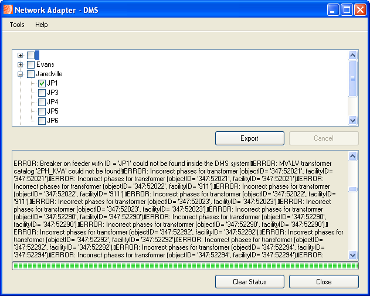Screen dimensions: 370x296
Task: Open the Tools menu
Action: pos(17,25)
